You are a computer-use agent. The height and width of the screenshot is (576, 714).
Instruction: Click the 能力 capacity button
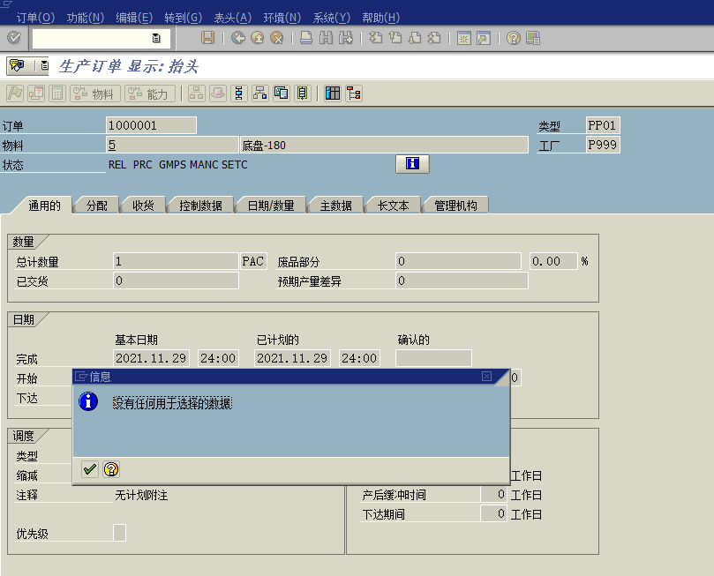pyautogui.click(x=150, y=94)
